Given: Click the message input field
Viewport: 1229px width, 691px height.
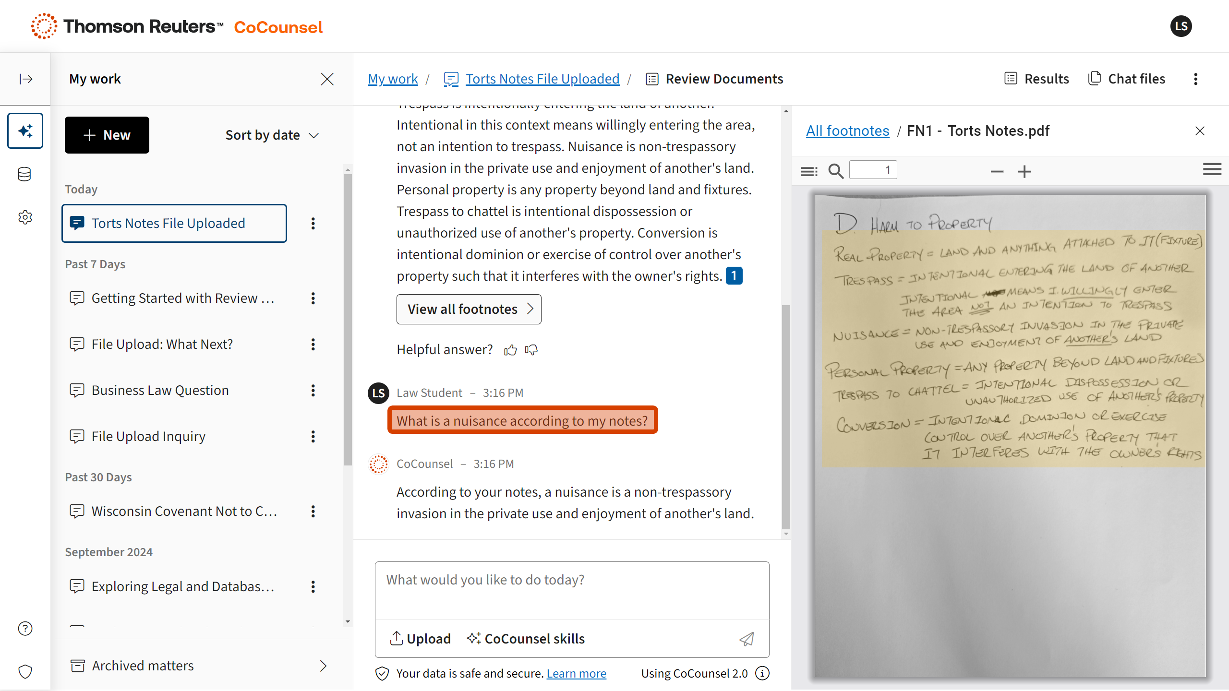Looking at the screenshot, I should coord(572,590).
